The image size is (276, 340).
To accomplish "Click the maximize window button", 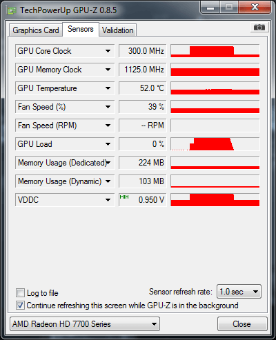I will (x=229, y=8).
